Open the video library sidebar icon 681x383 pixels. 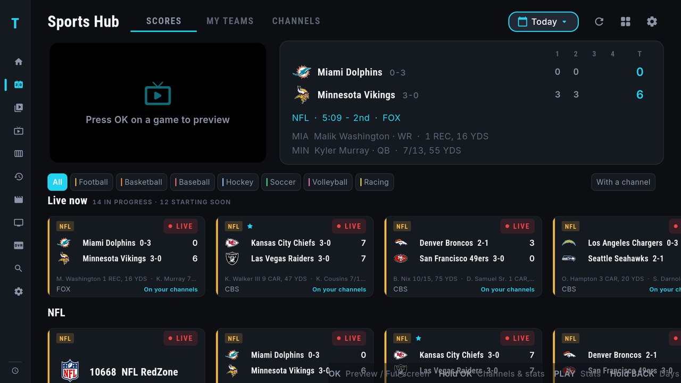19,107
